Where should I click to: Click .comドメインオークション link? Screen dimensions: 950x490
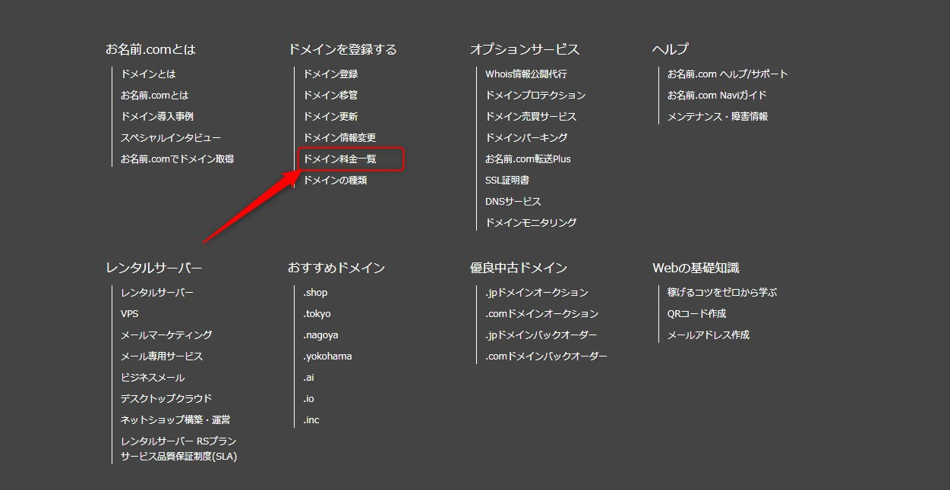[541, 314]
